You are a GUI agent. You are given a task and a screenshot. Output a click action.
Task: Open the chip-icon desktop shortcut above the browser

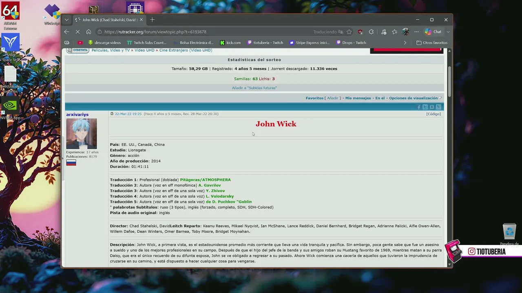click(135, 8)
